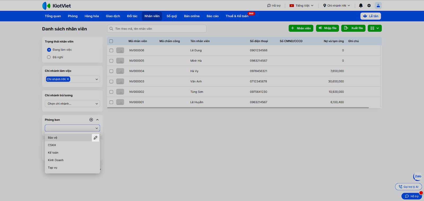Collapse the Phòng ban filter section
This screenshot has height=201, width=424.
click(98, 120)
